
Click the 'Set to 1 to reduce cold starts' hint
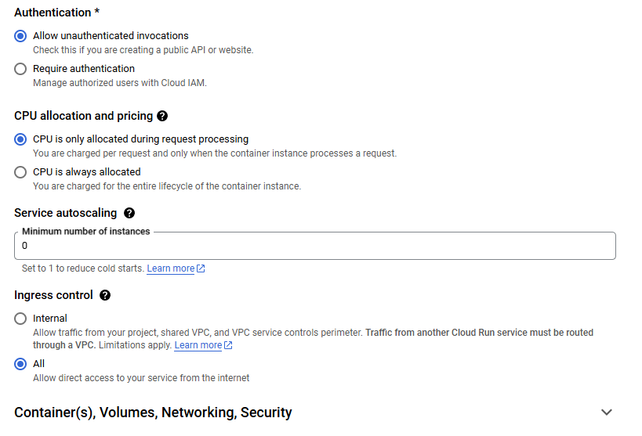pyautogui.click(x=82, y=268)
